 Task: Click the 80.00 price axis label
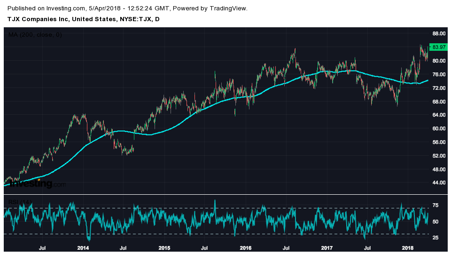pos(439,61)
